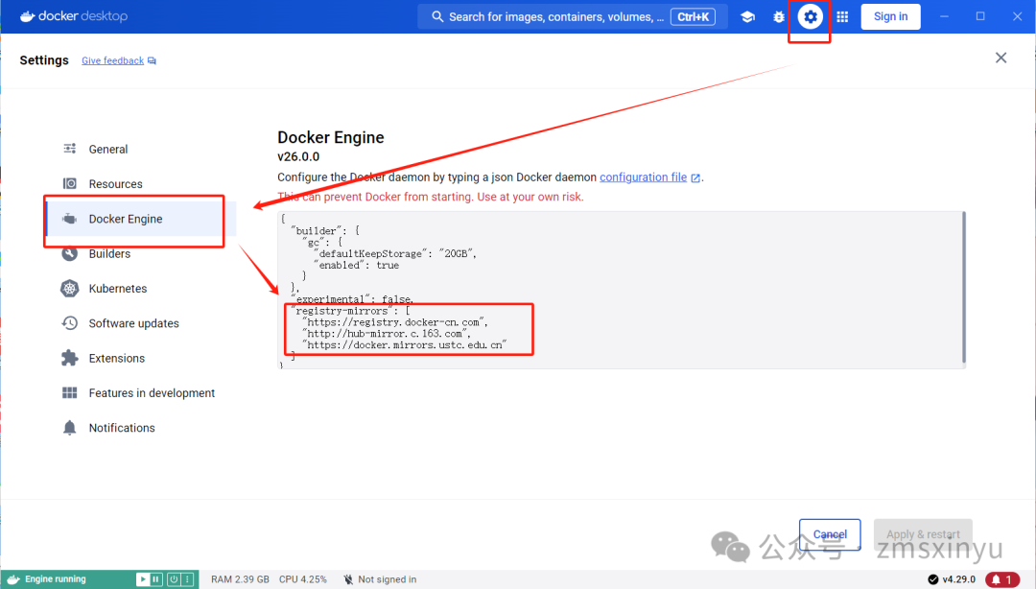
Task: Click the "experimental": false line
Action: tap(352, 298)
